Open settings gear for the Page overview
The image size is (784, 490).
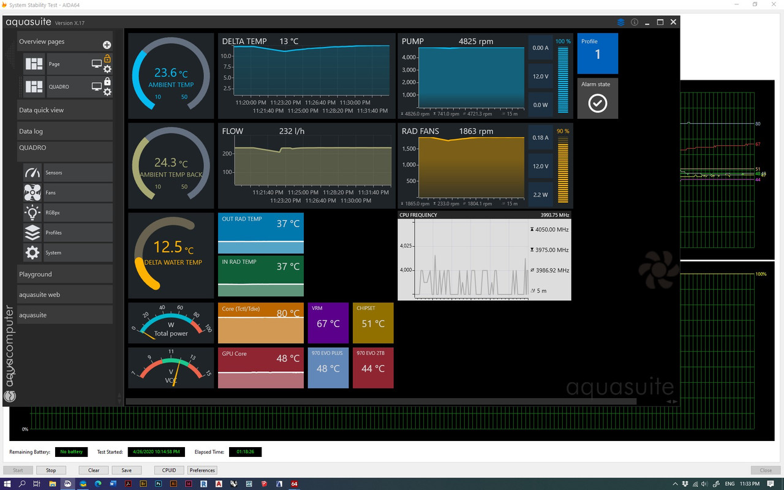107,69
